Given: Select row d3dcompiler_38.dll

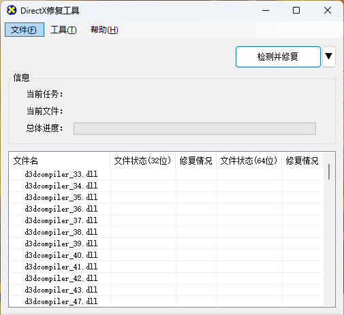Looking at the screenshot, I should point(166,232).
